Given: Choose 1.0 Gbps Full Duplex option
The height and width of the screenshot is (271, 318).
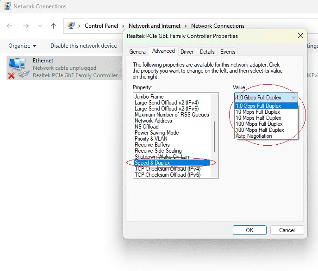Looking at the screenshot, I should coord(266,105).
